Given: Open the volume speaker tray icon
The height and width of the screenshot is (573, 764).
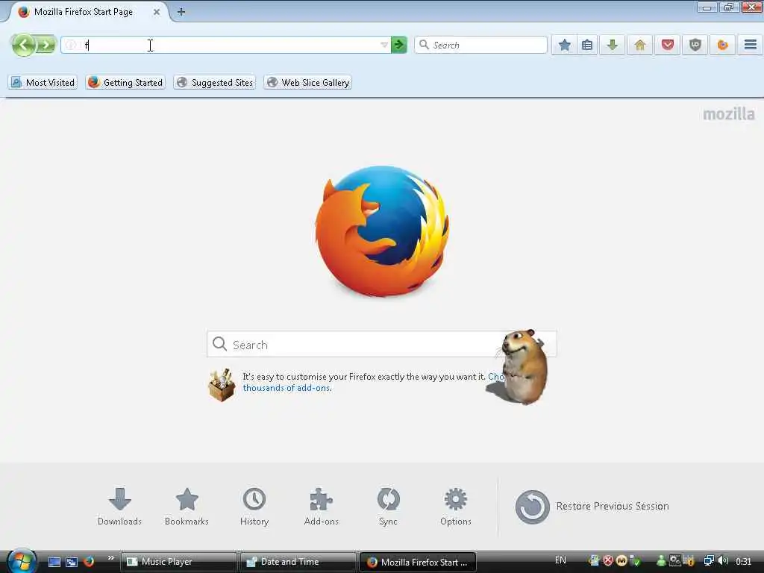Looking at the screenshot, I should [x=723, y=561].
